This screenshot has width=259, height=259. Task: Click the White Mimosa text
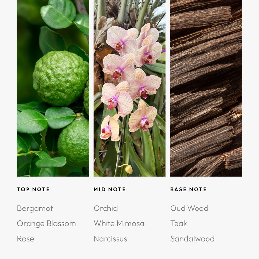click(119, 223)
